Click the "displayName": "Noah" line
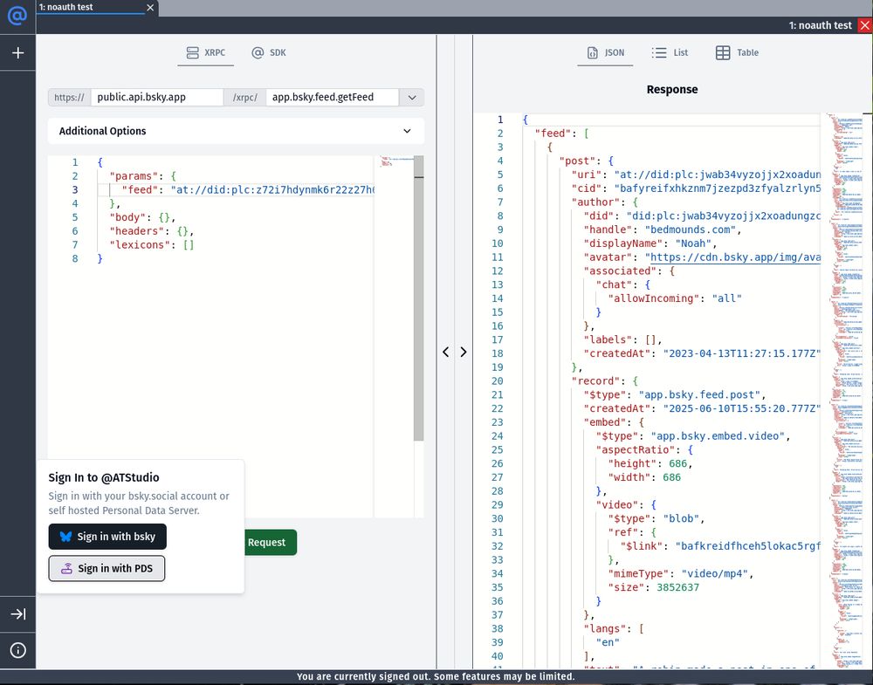873x685 pixels. pyautogui.click(x=650, y=243)
